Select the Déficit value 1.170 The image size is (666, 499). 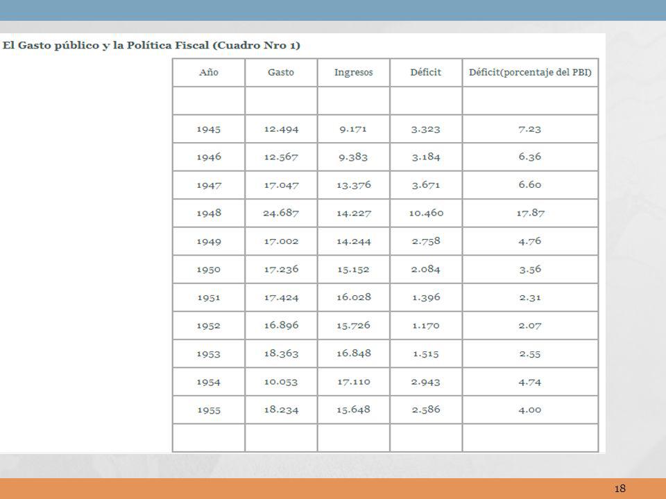pos(425,326)
